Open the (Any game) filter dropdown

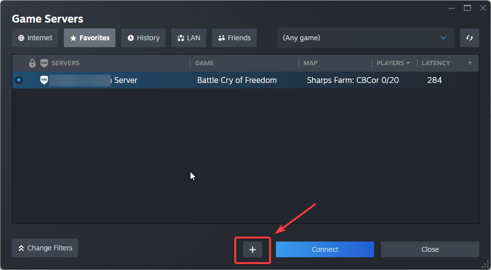(x=365, y=38)
